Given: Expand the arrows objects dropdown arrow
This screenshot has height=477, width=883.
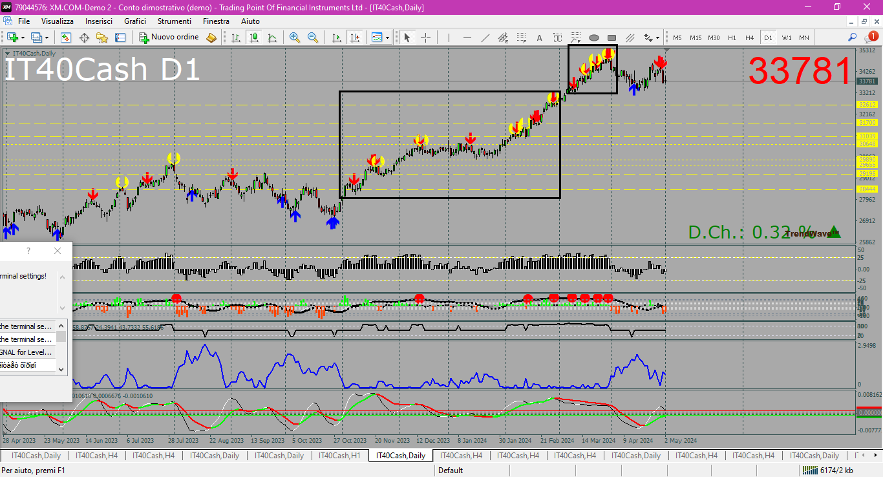Looking at the screenshot, I should click(657, 37).
